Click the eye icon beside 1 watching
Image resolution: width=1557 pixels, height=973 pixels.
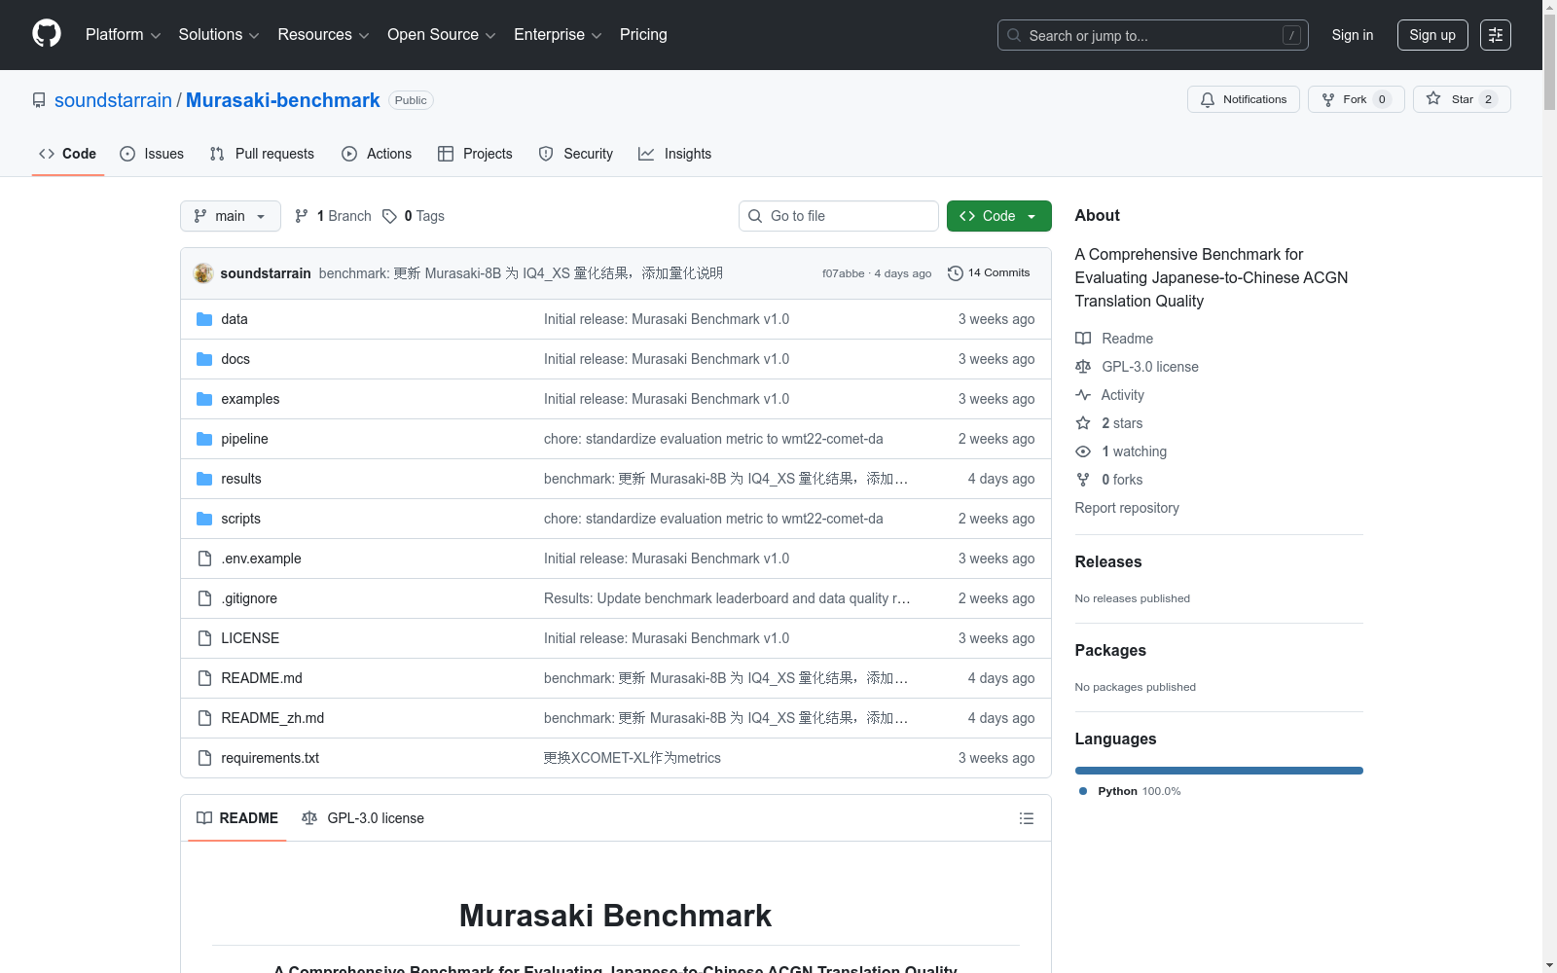pos(1083,451)
